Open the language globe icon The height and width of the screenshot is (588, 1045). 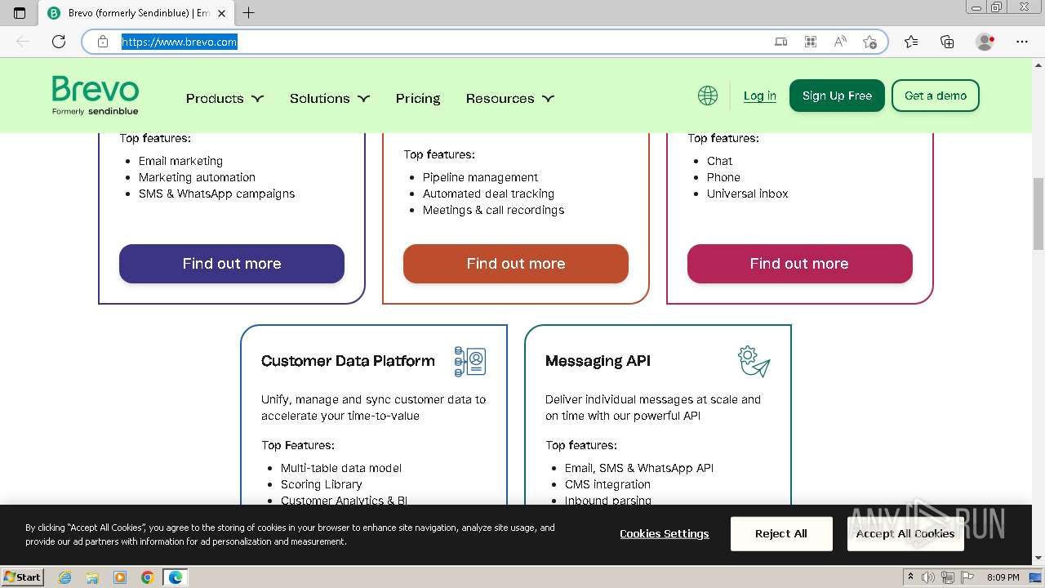[708, 96]
